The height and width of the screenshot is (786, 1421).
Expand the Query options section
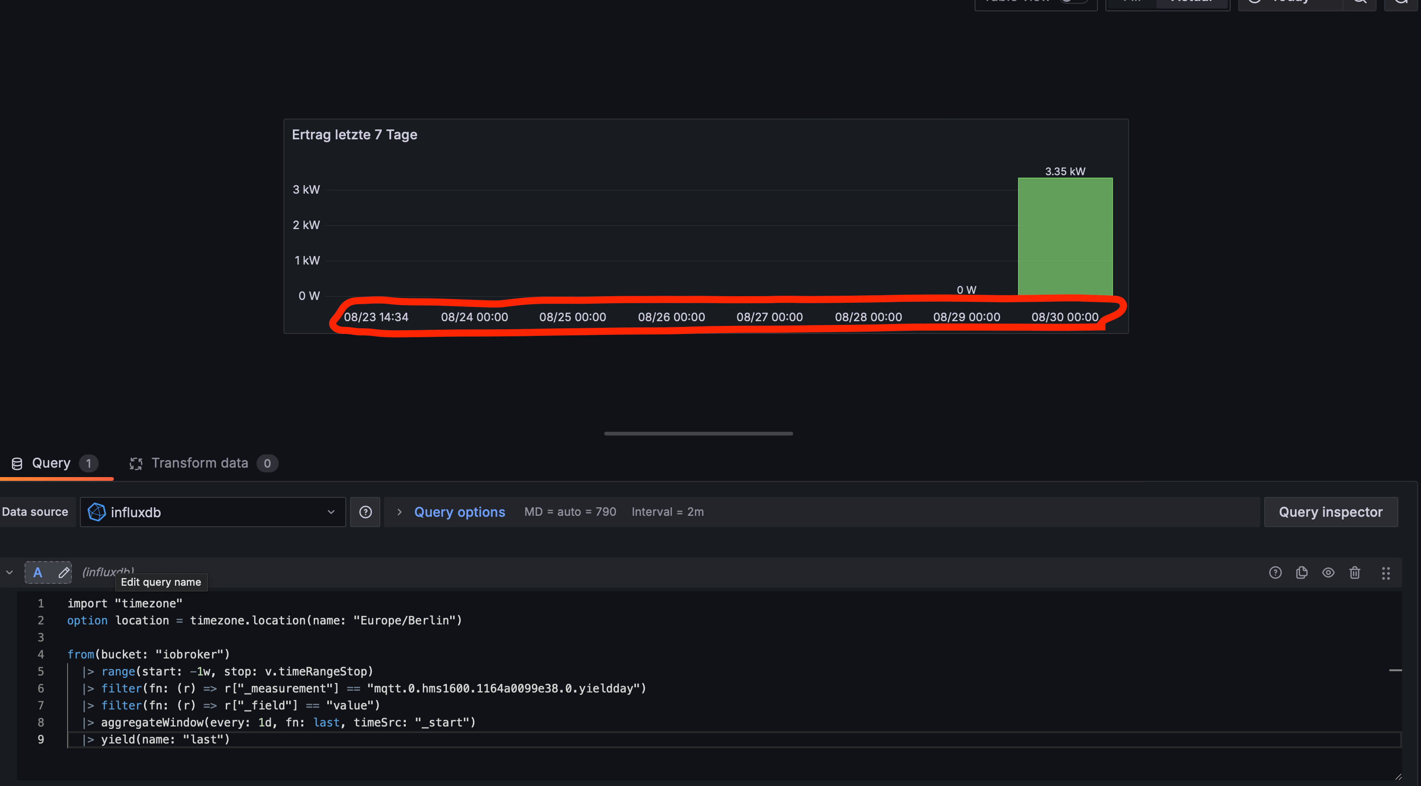[459, 512]
